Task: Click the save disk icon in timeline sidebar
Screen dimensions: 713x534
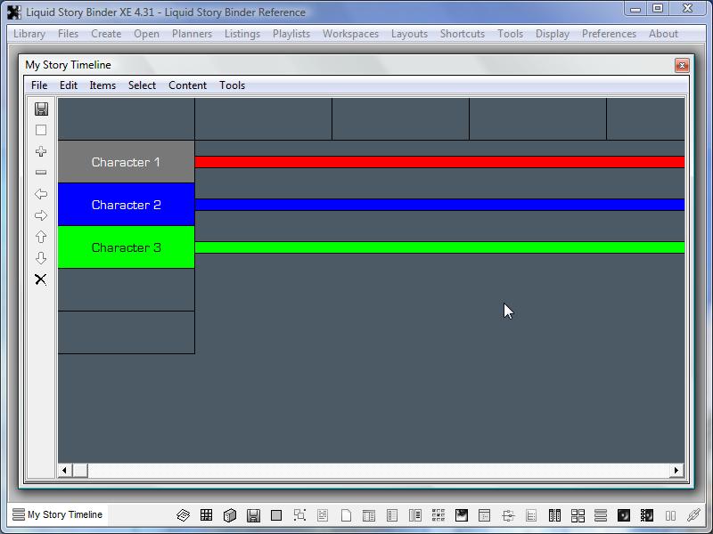Action: [41, 109]
